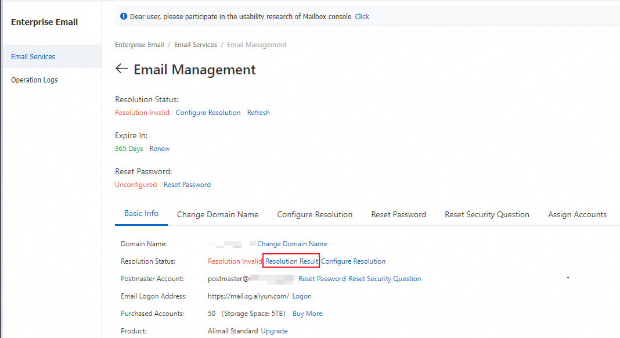Go to Enterprise Email breadcrumb
Screen dimensions: 620x338
pos(139,45)
